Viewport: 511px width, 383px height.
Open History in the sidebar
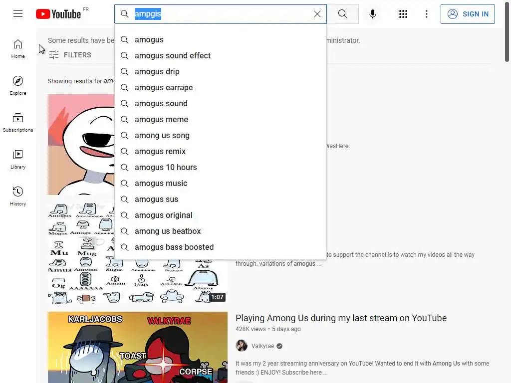click(x=18, y=196)
